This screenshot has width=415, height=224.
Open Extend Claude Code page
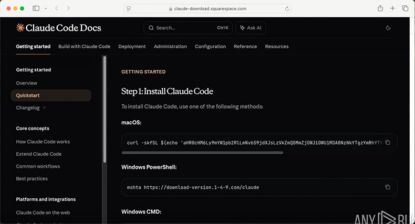point(39,154)
